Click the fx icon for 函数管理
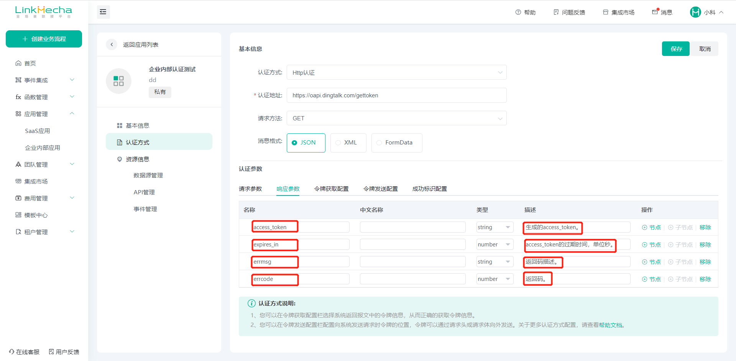Viewport: 736px width, 361px height. coord(18,97)
